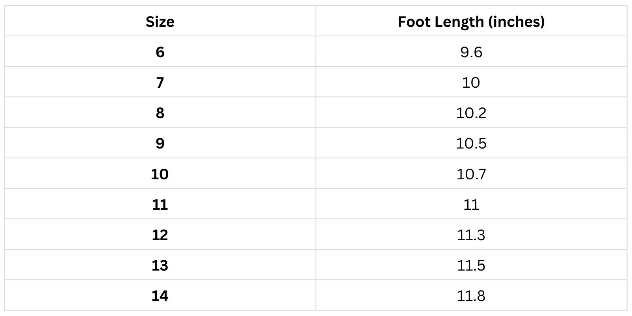Click the 10.5 foot length value
632x316 pixels.
[x=471, y=143]
